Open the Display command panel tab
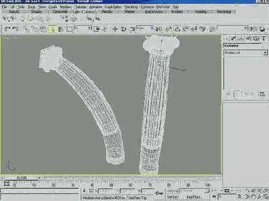 point(256,38)
